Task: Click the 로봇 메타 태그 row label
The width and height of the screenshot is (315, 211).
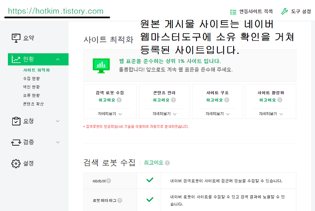Action: [104, 200]
